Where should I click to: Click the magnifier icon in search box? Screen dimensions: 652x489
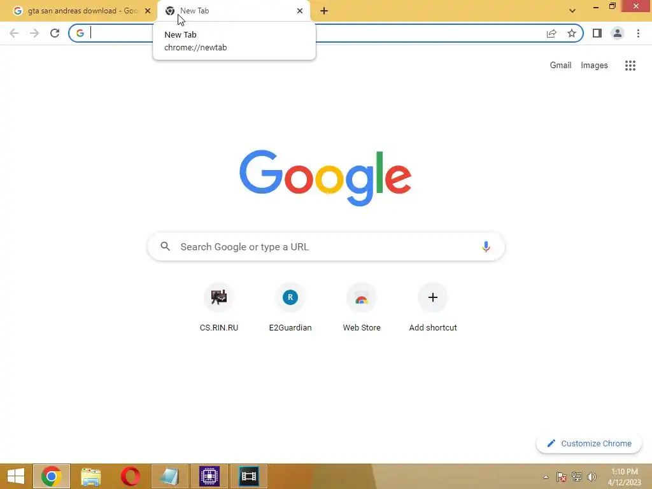[x=166, y=246]
